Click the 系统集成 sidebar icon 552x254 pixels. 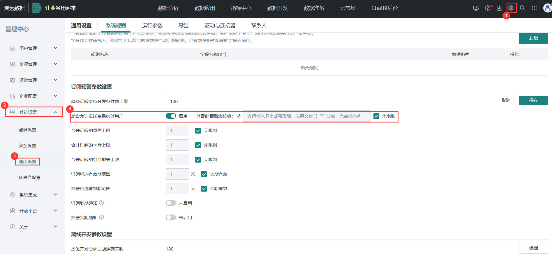pyautogui.click(x=13, y=195)
